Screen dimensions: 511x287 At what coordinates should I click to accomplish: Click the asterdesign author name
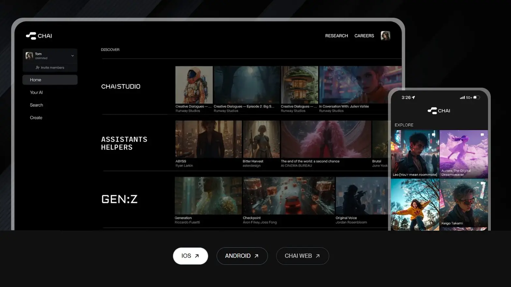(252, 166)
